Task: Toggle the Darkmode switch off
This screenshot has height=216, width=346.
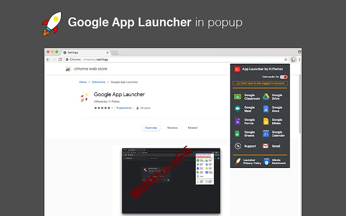Action: click(x=283, y=77)
